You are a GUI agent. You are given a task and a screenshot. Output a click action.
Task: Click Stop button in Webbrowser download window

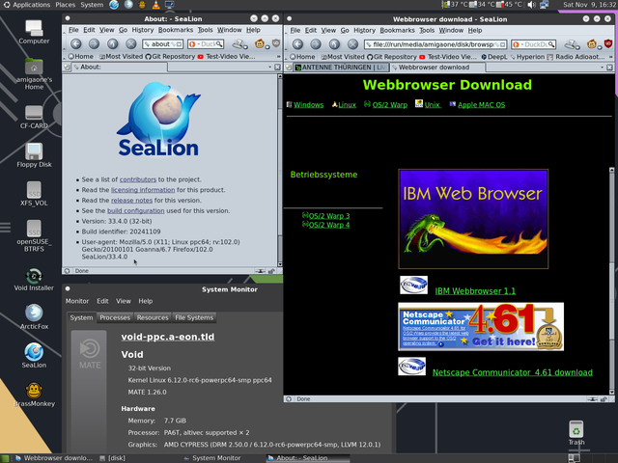click(352, 44)
